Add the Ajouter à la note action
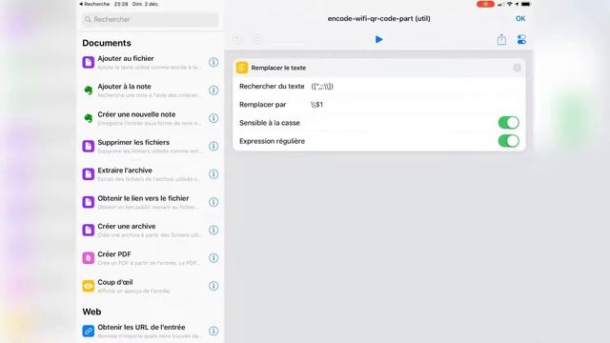 click(150, 91)
